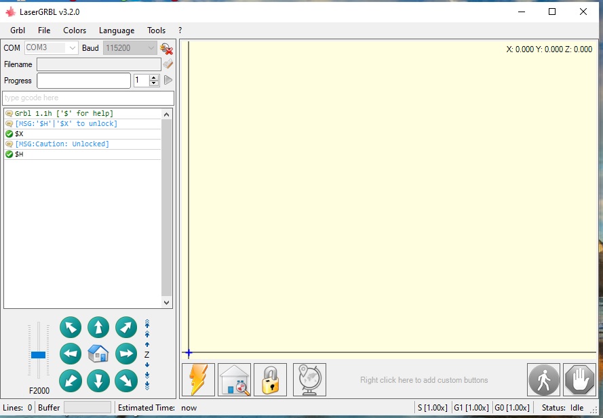Select the 'Caution: Unlocked' message line

click(82, 144)
